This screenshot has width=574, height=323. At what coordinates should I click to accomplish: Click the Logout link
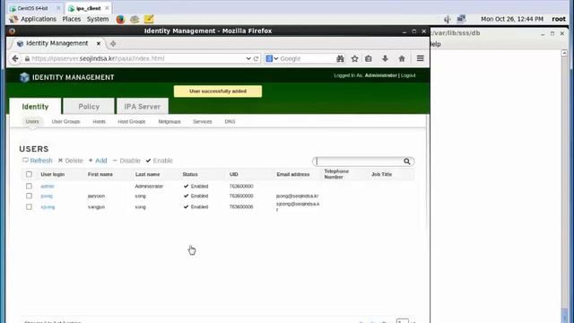point(408,75)
